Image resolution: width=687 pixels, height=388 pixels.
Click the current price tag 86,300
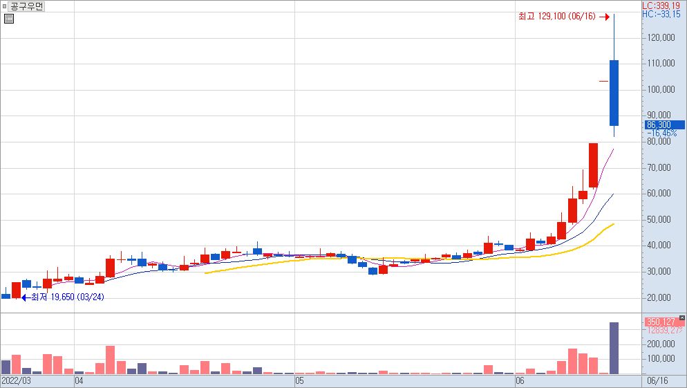pos(665,125)
